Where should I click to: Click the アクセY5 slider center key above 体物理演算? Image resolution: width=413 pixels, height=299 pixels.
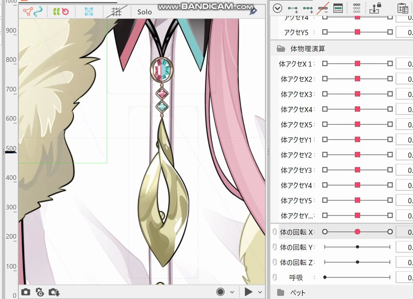click(357, 32)
